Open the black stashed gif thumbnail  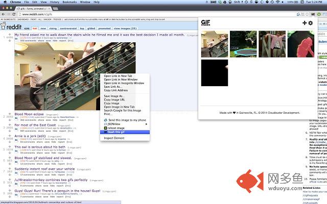pyautogui.click(x=215, y=73)
